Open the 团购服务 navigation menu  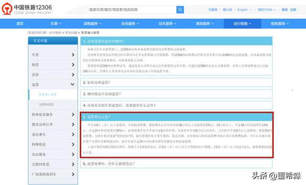pyautogui.click(x=92, y=24)
